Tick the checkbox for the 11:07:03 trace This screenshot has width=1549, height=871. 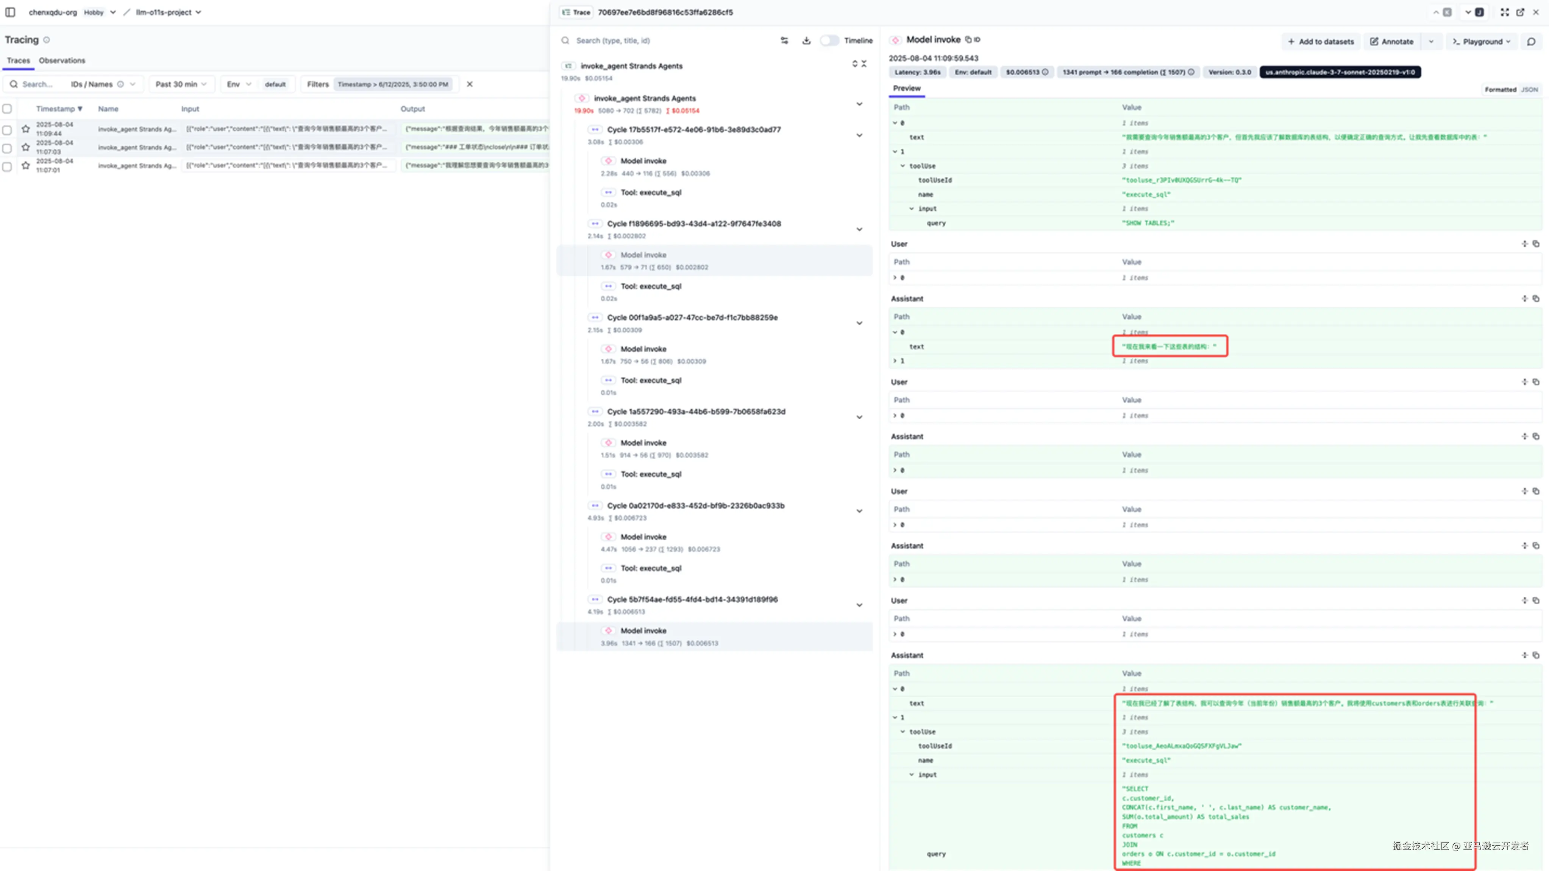pyautogui.click(x=7, y=148)
